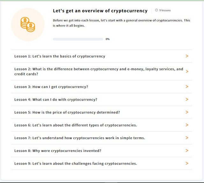
Task: Open 'How can I get cryptocurrency?' lesson
Action: (101, 87)
